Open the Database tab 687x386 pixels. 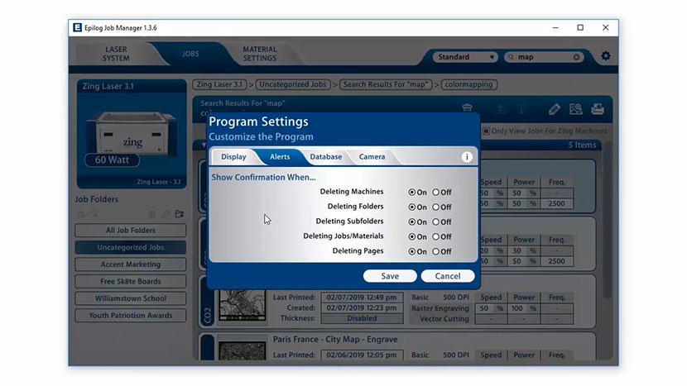point(325,157)
